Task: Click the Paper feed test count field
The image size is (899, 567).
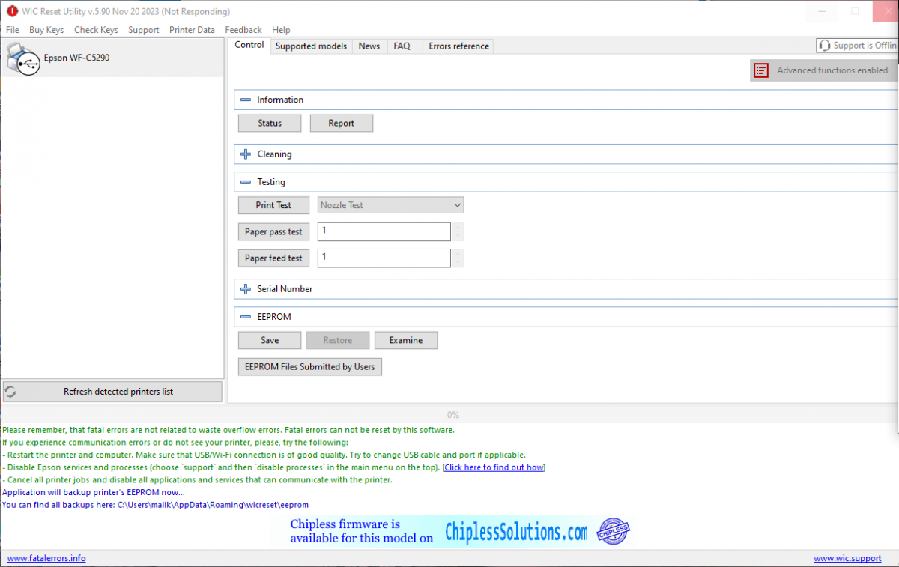Action: [x=384, y=258]
